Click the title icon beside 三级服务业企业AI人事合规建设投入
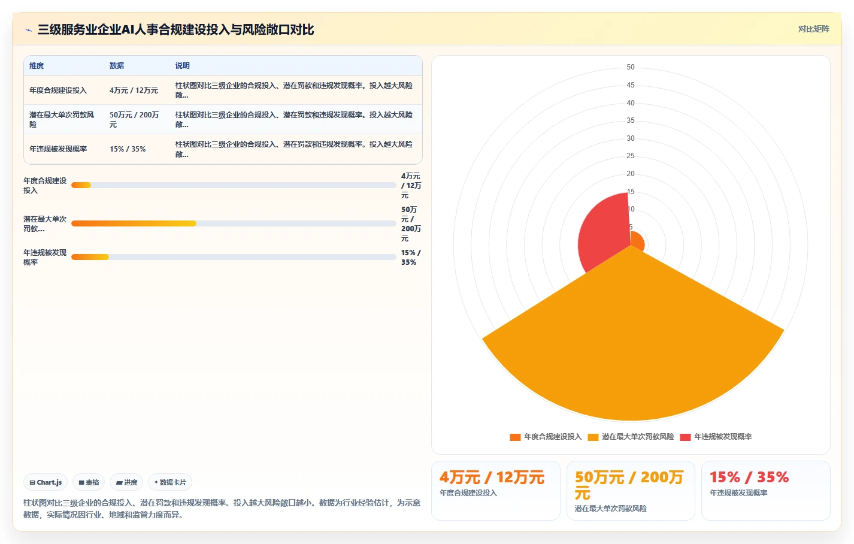Screen dimensions: 854x544 [x=28, y=30]
